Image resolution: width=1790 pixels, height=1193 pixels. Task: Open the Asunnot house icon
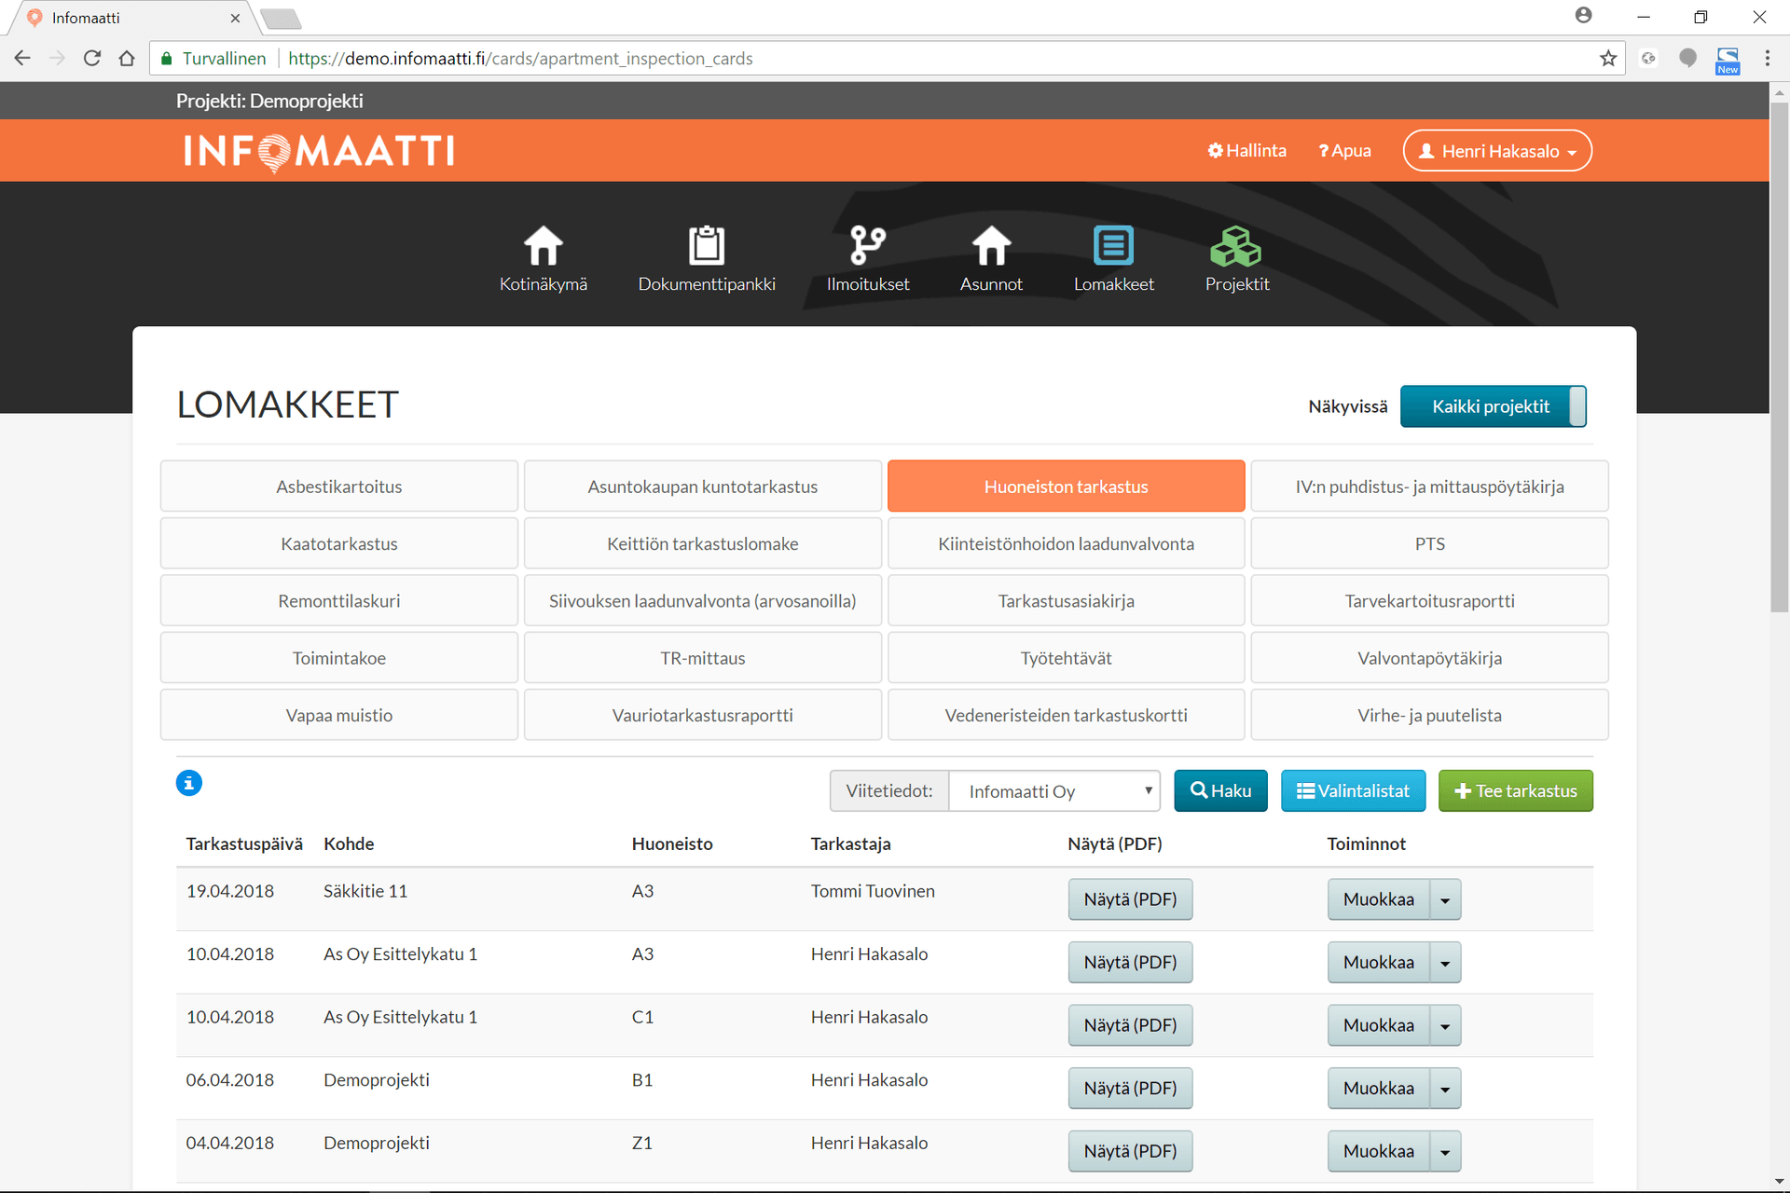click(x=991, y=247)
